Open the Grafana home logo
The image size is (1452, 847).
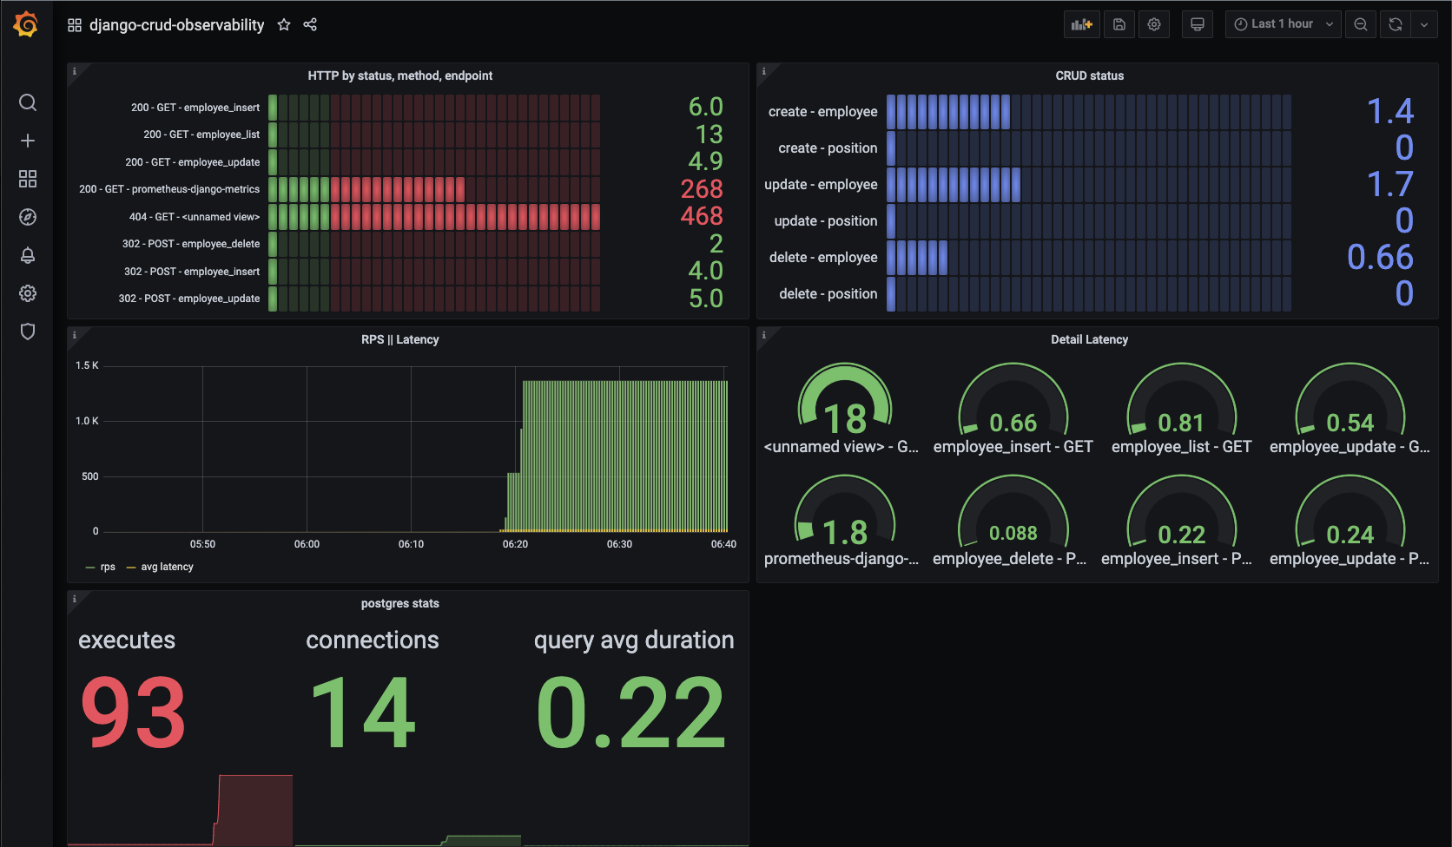click(x=27, y=24)
